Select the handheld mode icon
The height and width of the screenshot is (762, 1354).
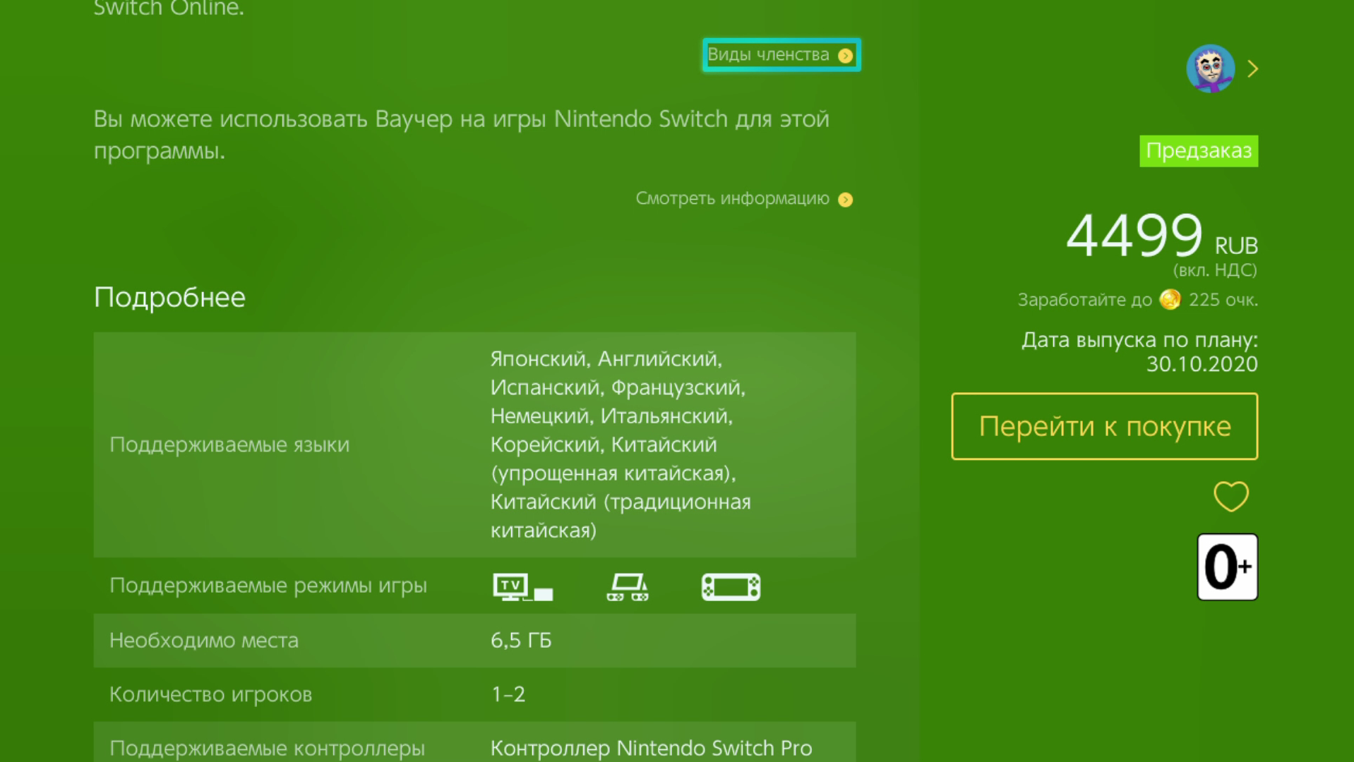point(731,587)
